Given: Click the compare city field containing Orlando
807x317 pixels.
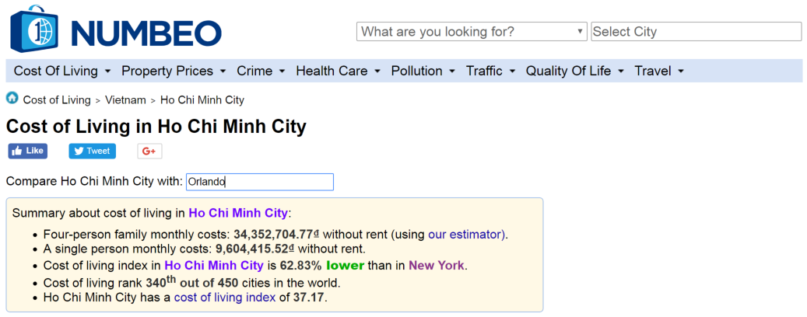Looking at the screenshot, I should (x=260, y=182).
